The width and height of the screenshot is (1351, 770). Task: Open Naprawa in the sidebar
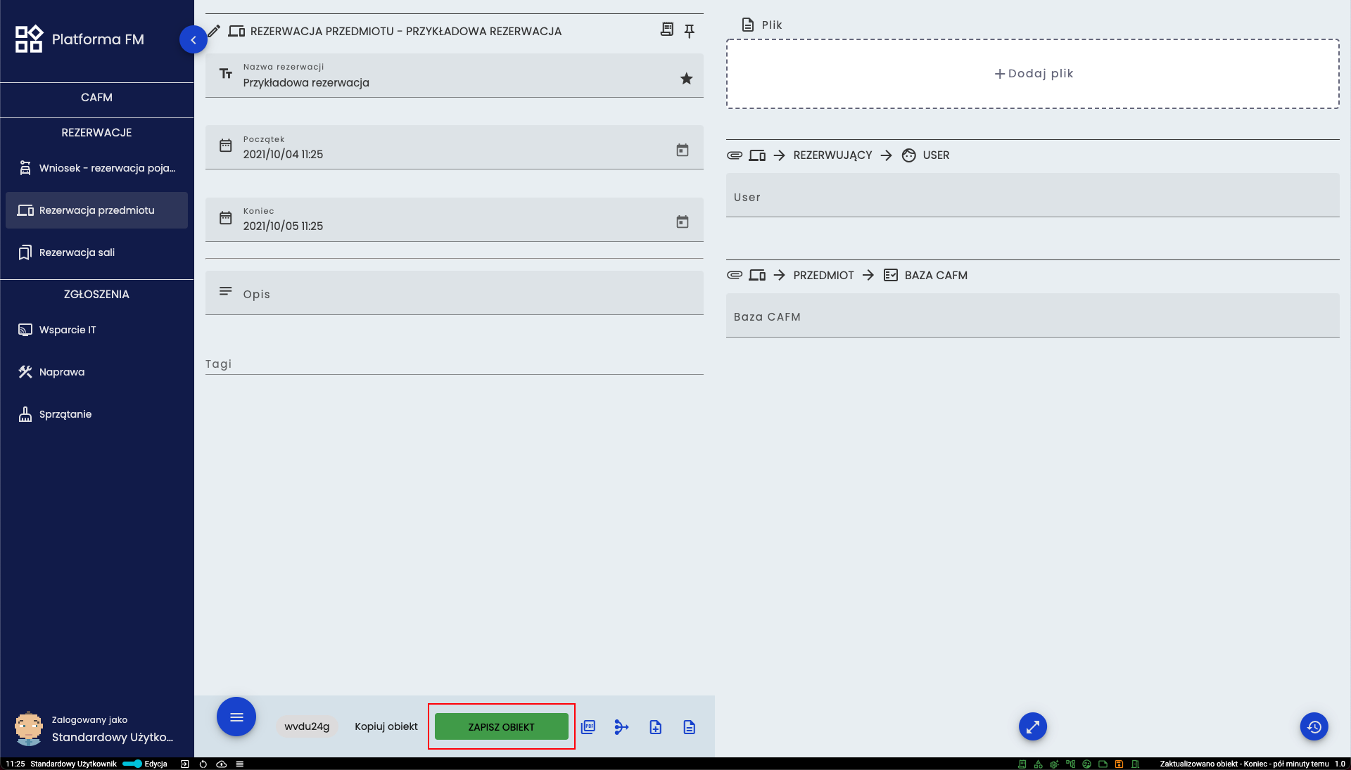(96, 372)
